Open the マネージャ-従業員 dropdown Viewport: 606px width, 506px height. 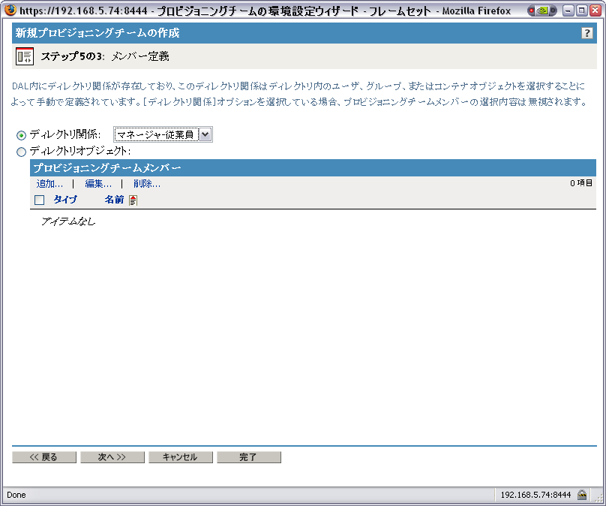163,134
